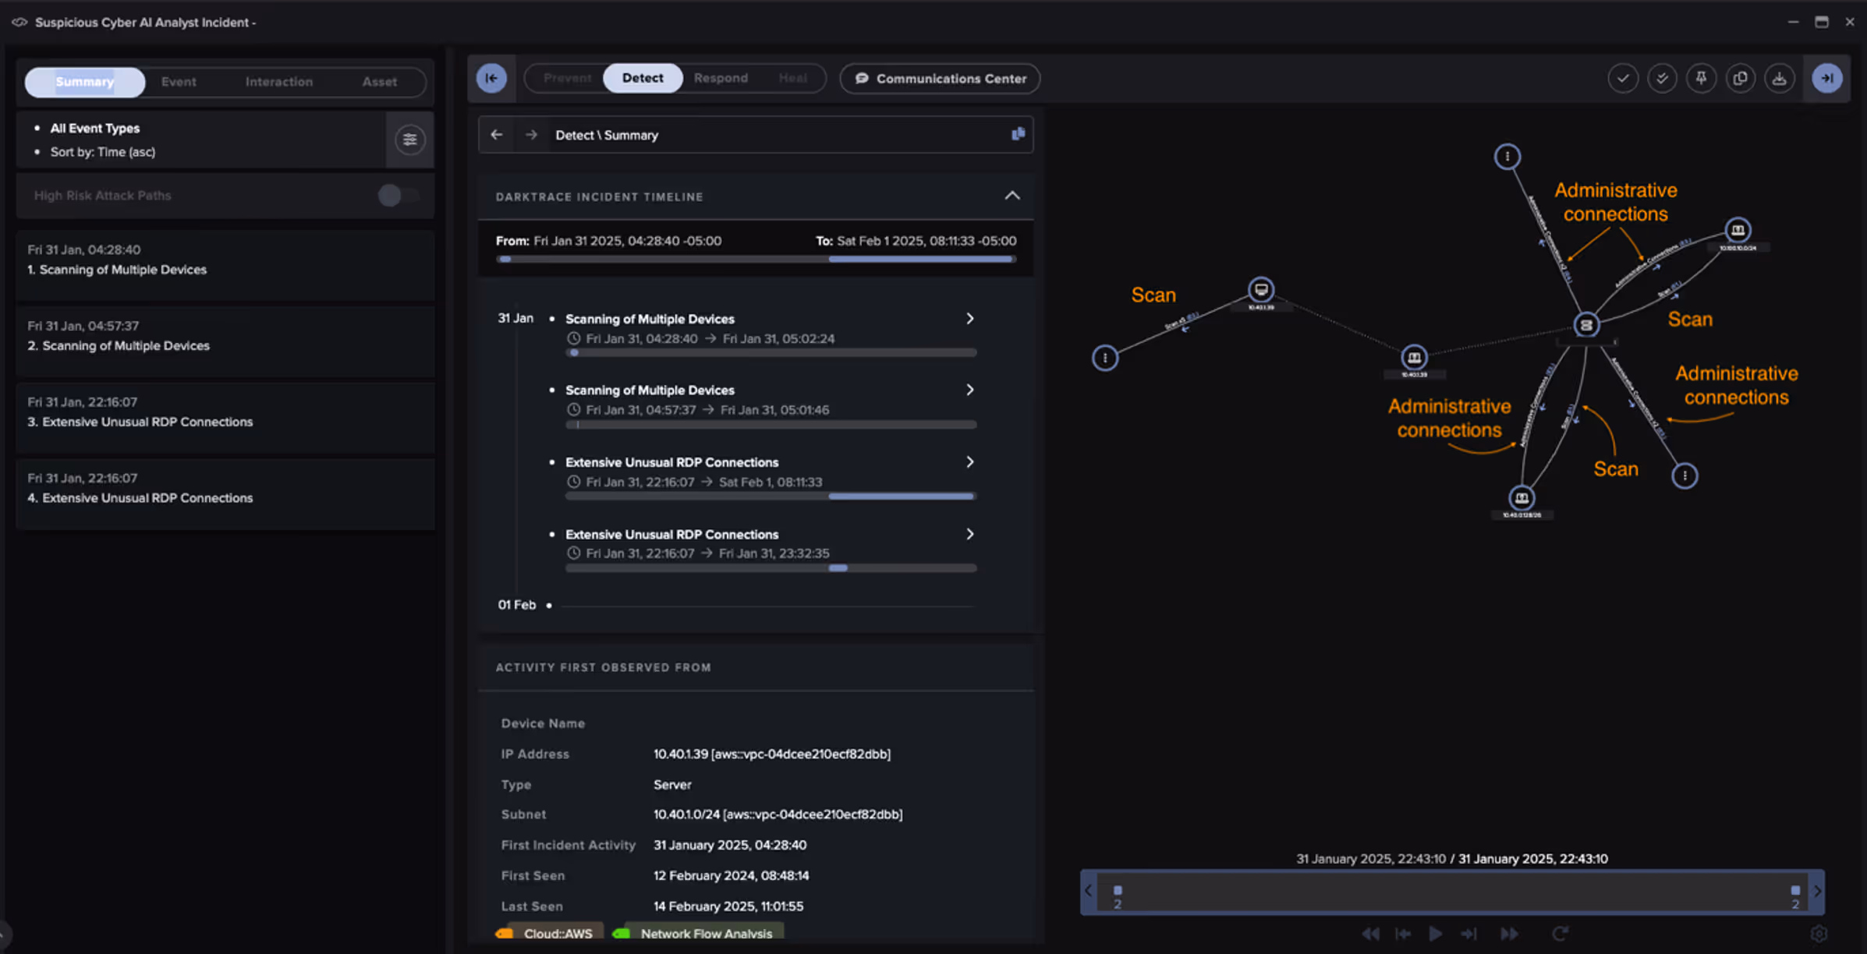Select the far-left three-dot graph node
The image size is (1867, 954).
(1104, 358)
